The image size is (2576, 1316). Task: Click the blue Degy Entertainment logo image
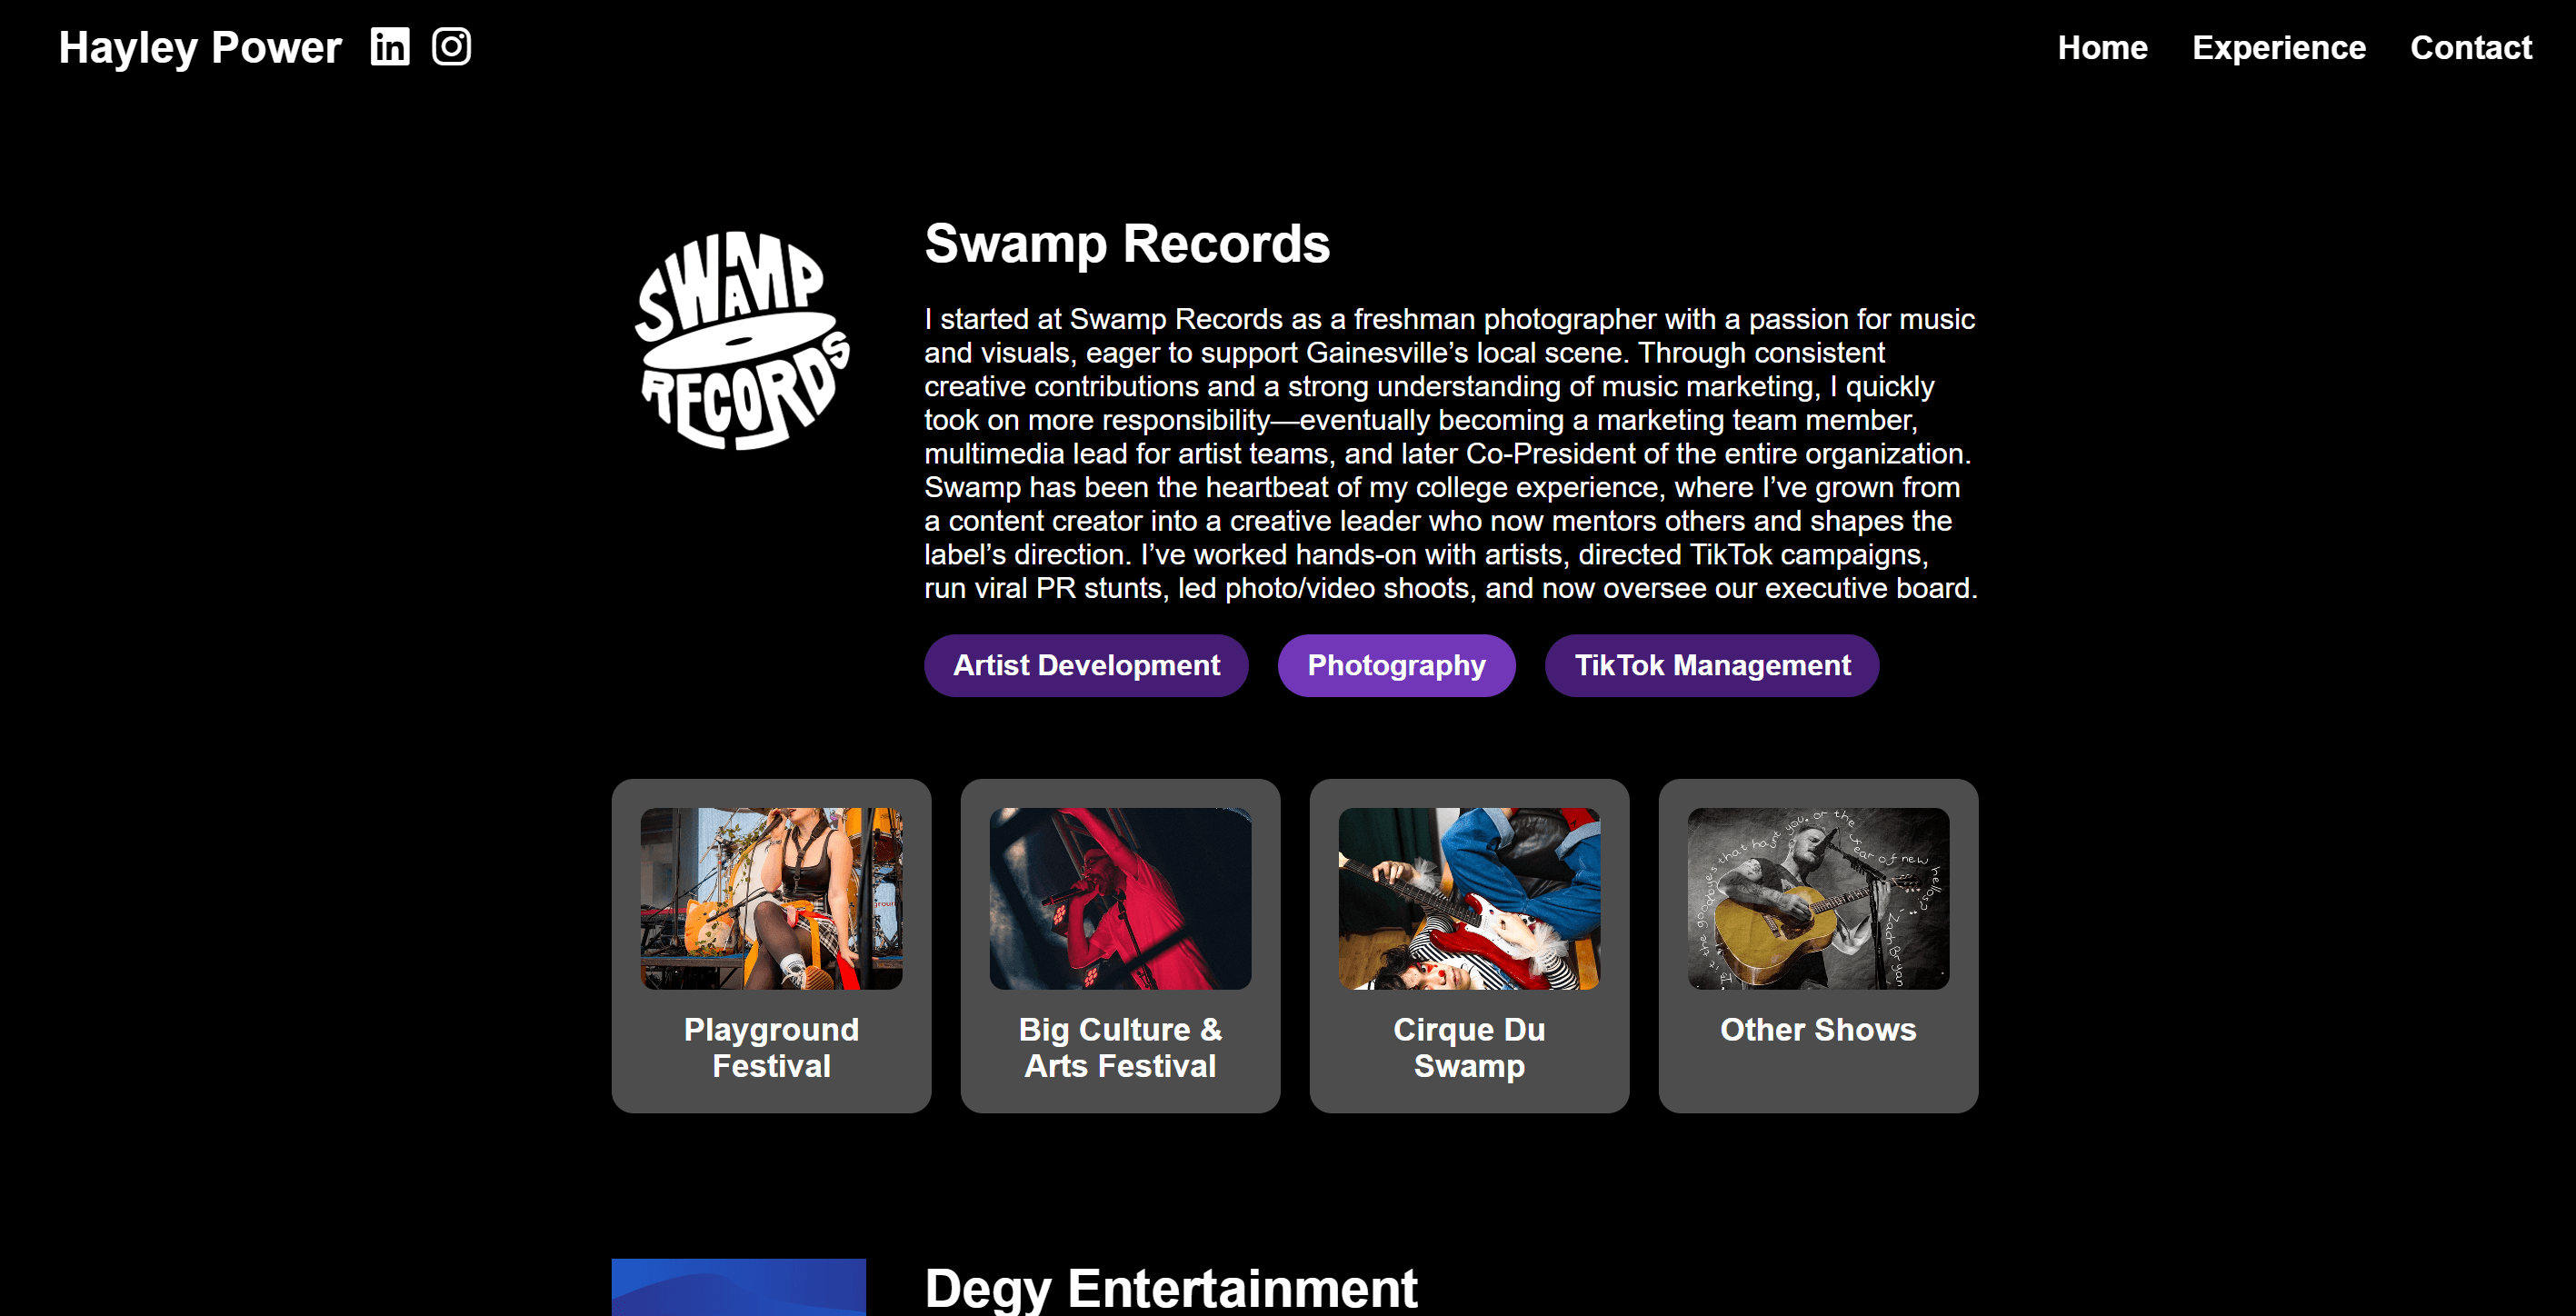coord(738,1287)
